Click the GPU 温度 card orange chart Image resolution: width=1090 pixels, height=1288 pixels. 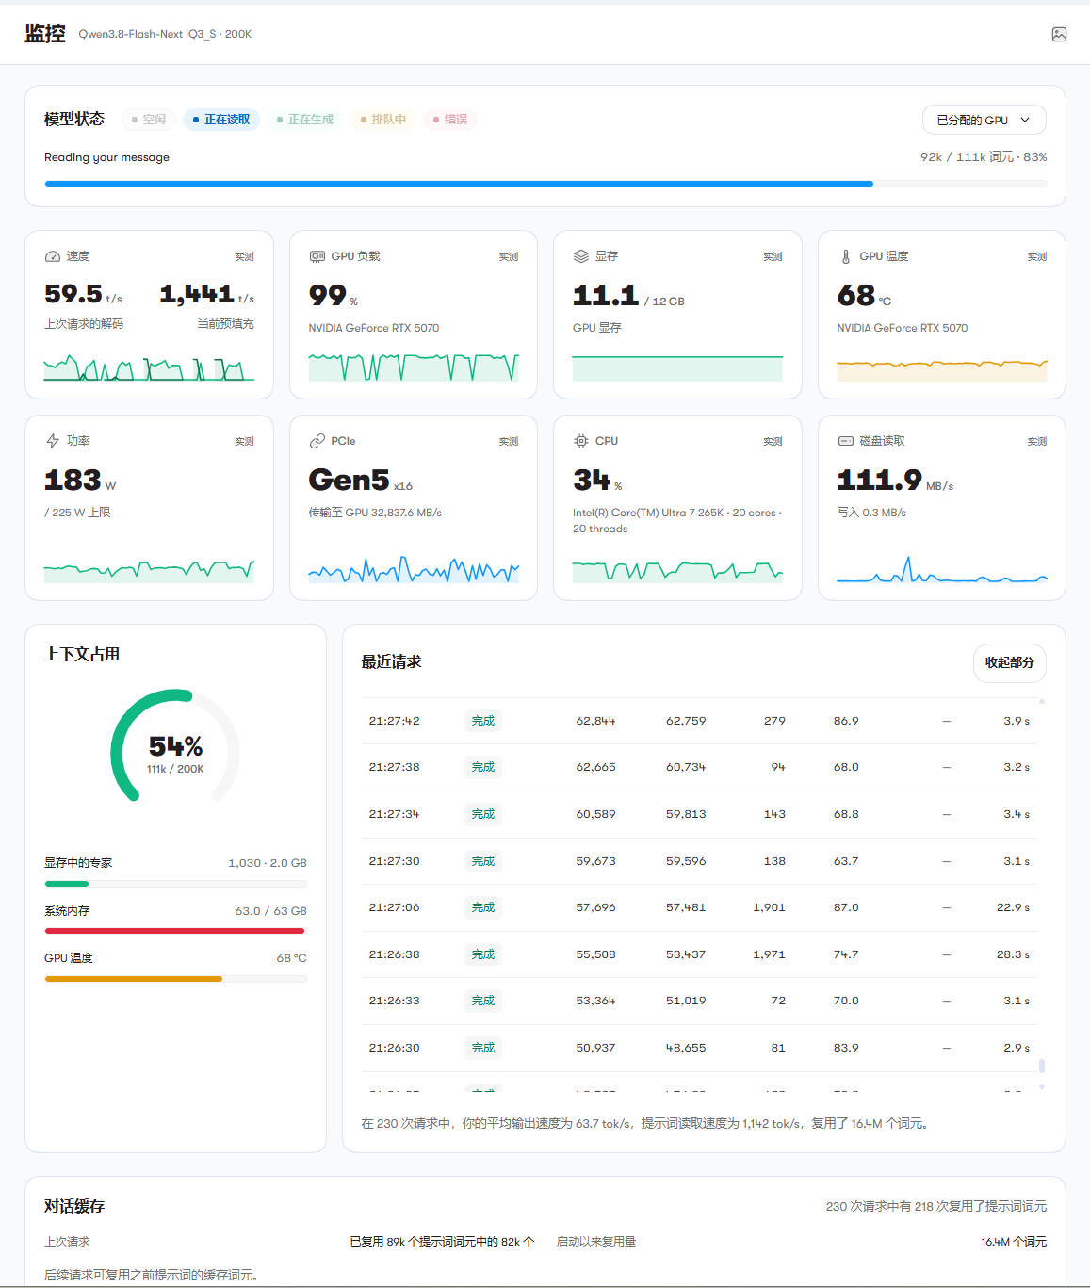[942, 369]
